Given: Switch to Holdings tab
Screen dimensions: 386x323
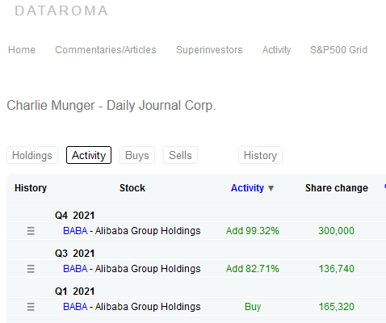Looking at the screenshot, I should coord(32,155).
